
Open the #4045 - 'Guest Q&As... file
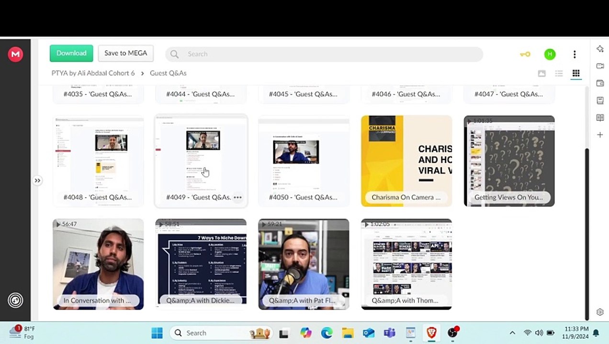point(304,94)
